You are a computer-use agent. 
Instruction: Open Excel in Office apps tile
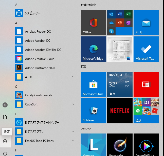[128, 14]
